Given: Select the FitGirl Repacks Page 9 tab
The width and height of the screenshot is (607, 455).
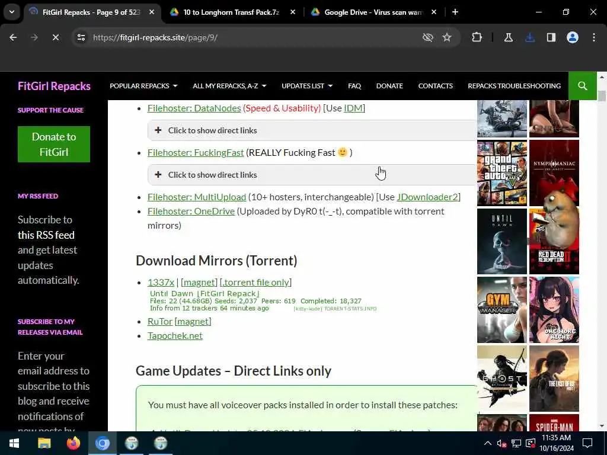Looking at the screenshot, I should pyautogui.click(x=91, y=12).
